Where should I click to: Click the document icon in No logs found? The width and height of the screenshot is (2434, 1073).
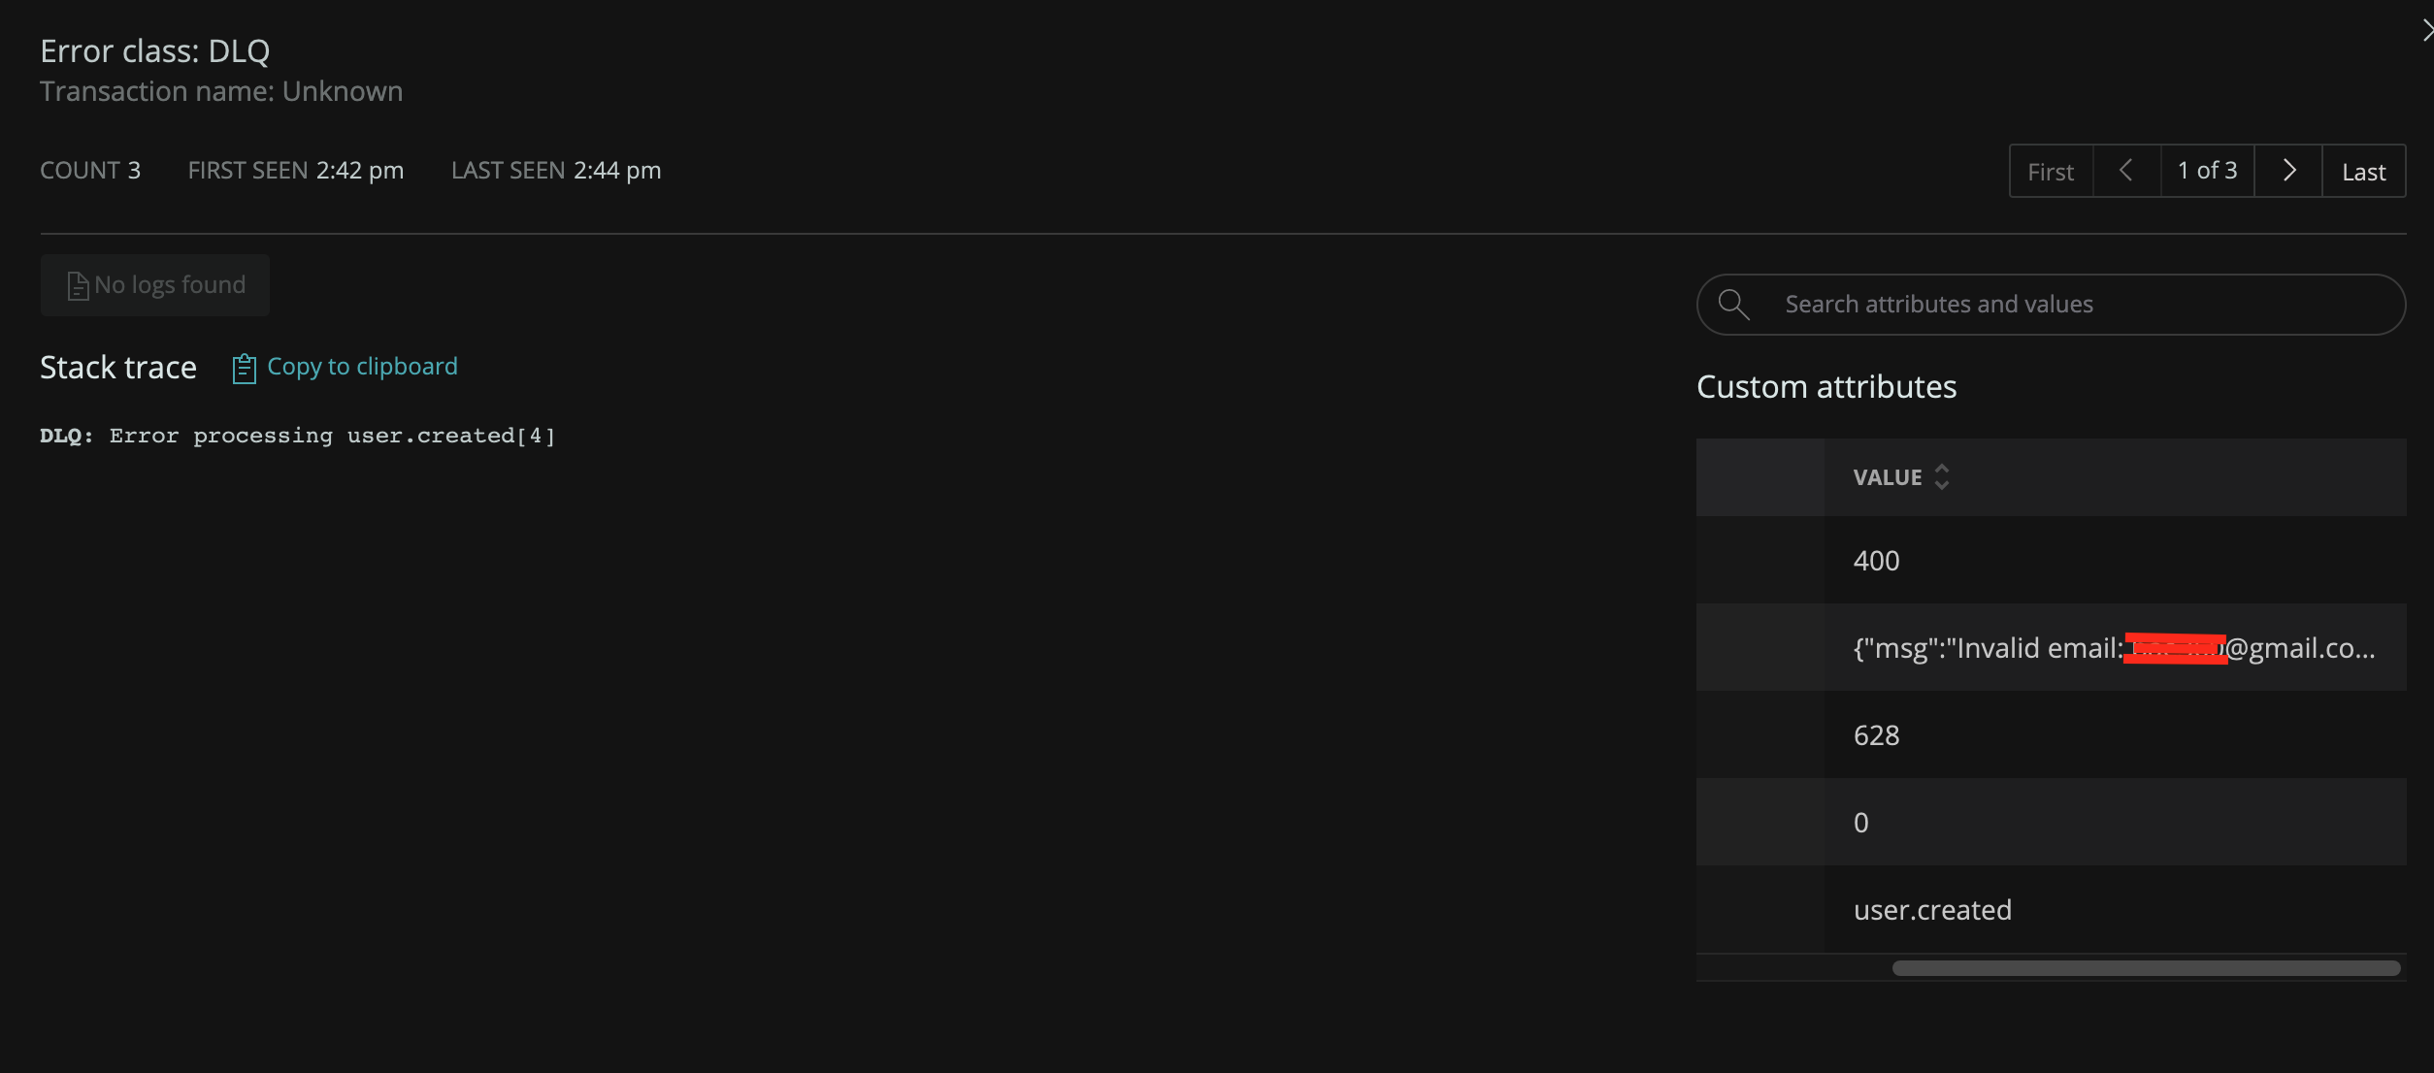pos(78,286)
